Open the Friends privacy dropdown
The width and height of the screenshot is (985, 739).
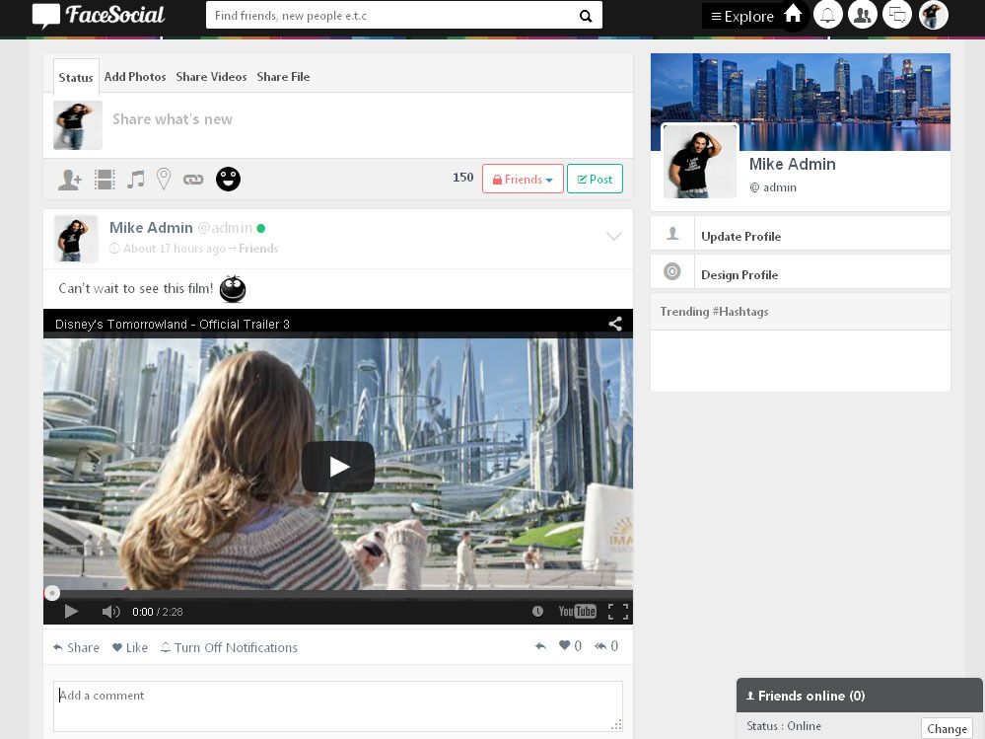click(x=523, y=180)
